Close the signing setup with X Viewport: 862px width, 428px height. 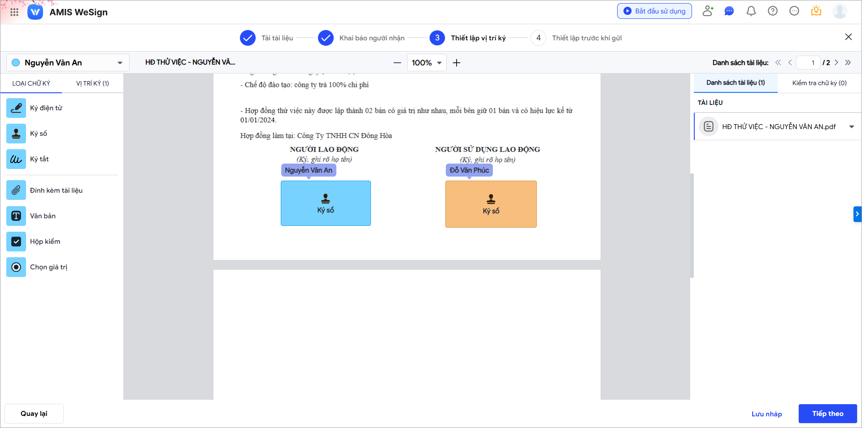pos(849,37)
